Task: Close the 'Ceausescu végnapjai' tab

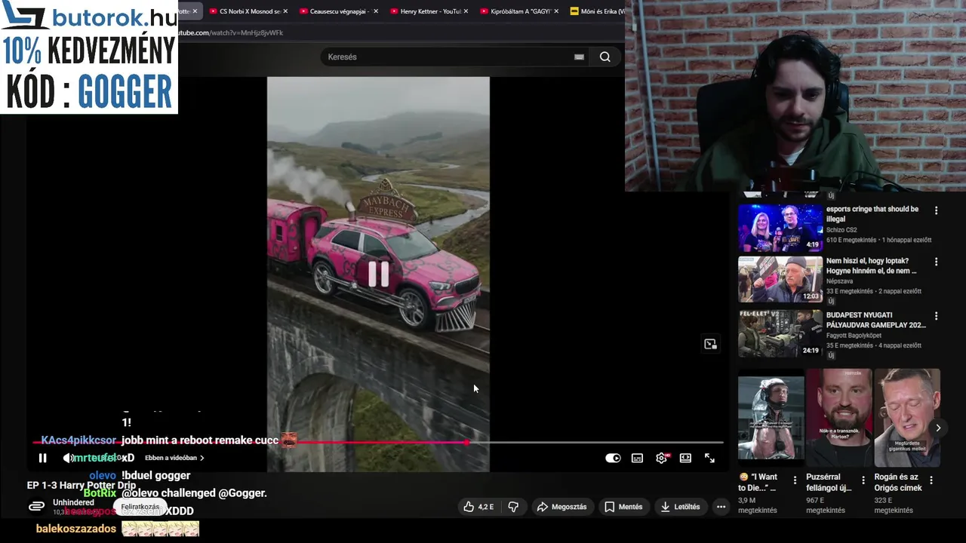Action: click(376, 11)
